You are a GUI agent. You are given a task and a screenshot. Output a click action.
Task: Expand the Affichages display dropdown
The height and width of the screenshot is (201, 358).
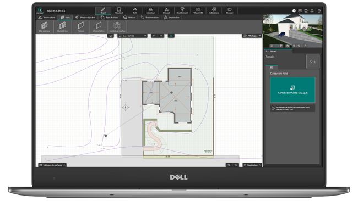252,36
